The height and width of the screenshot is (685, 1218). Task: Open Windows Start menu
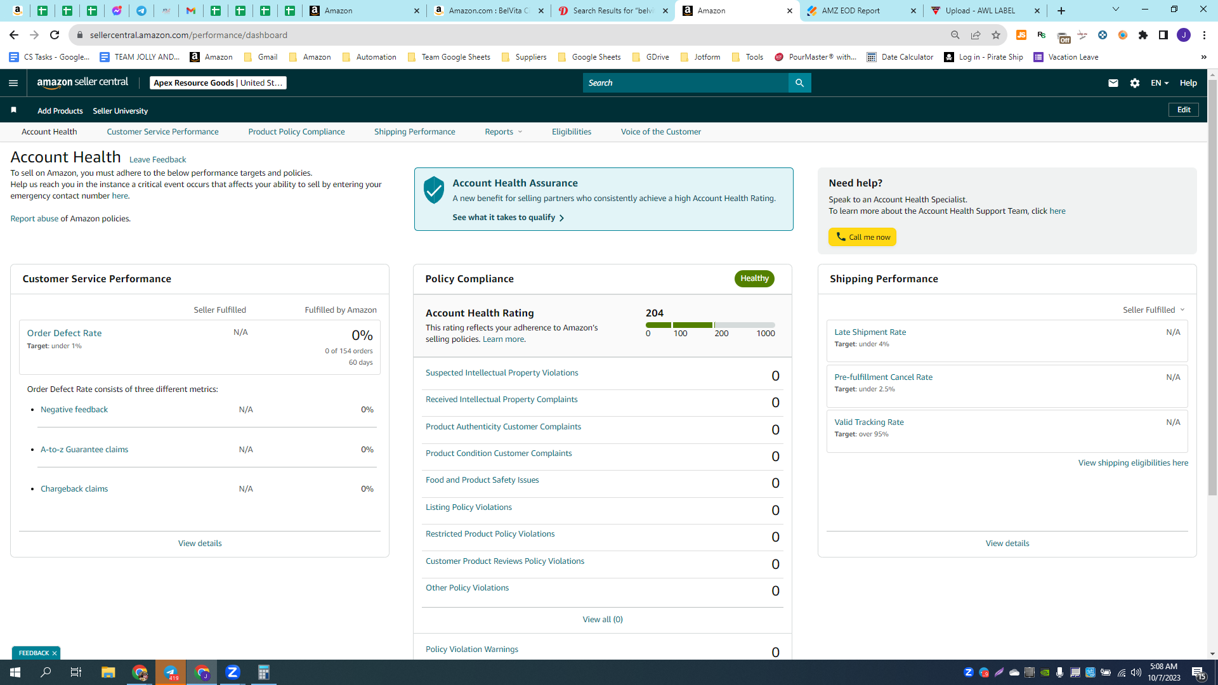click(x=15, y=672)
